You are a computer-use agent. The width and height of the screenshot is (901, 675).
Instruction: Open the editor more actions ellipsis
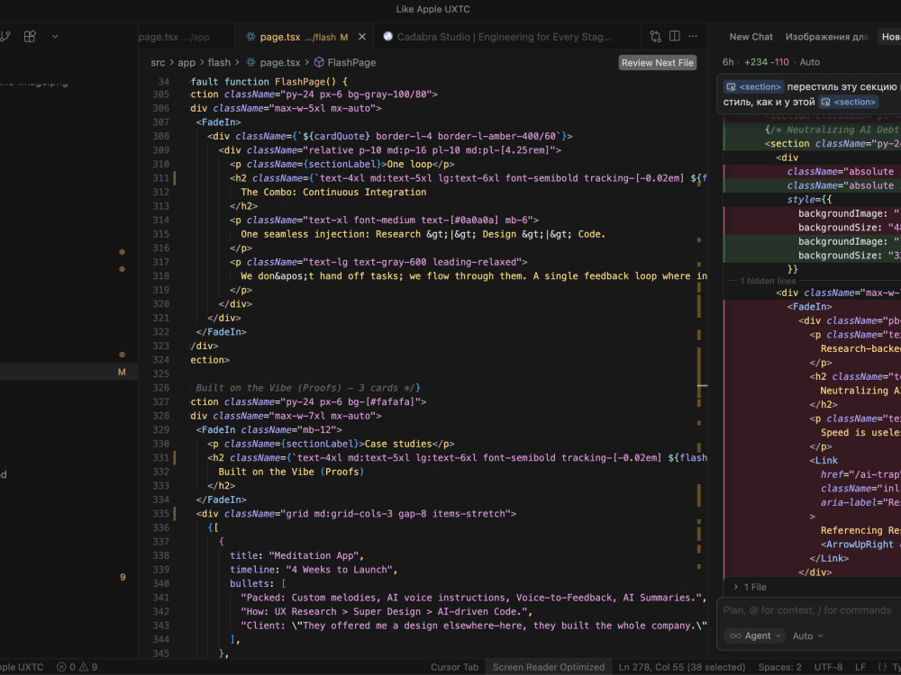pos(693,36)
